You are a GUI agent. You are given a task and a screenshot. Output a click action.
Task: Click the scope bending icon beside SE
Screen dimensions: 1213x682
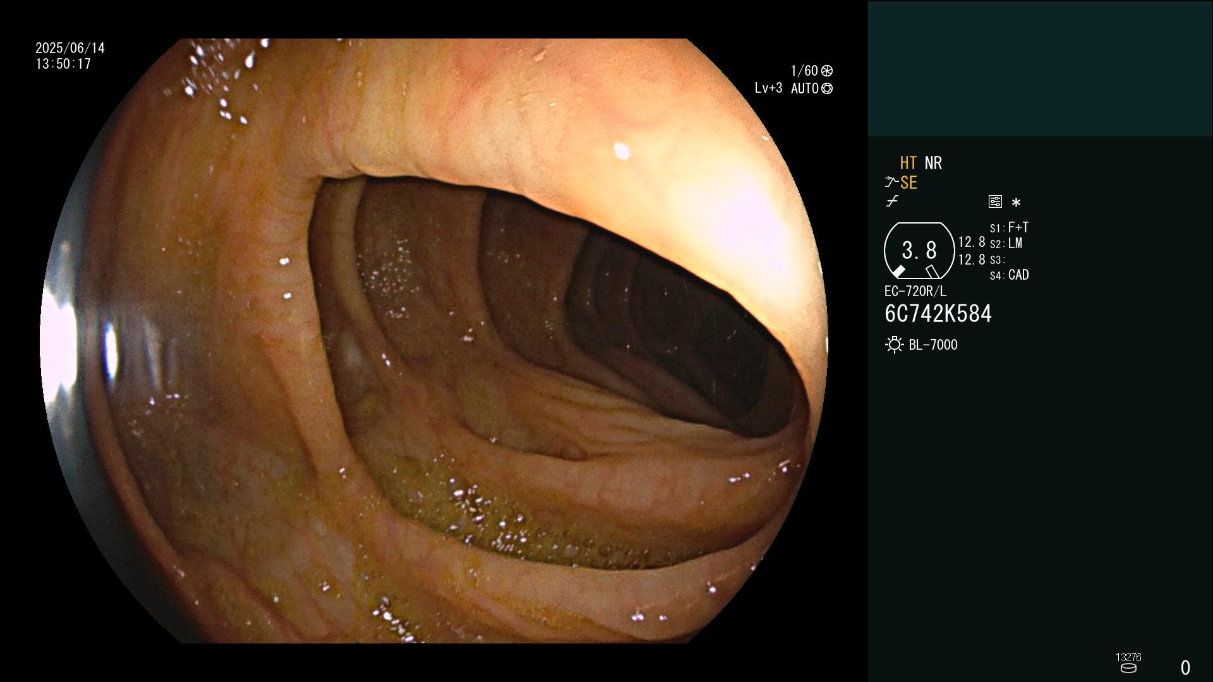[x=891, y=182]
